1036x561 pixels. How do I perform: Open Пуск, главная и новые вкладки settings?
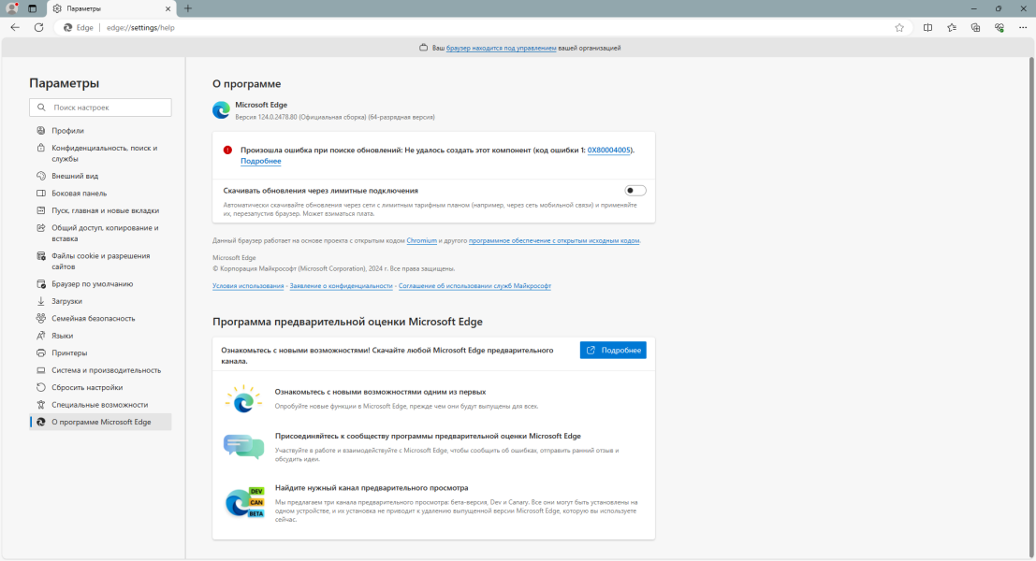(100, 210)
